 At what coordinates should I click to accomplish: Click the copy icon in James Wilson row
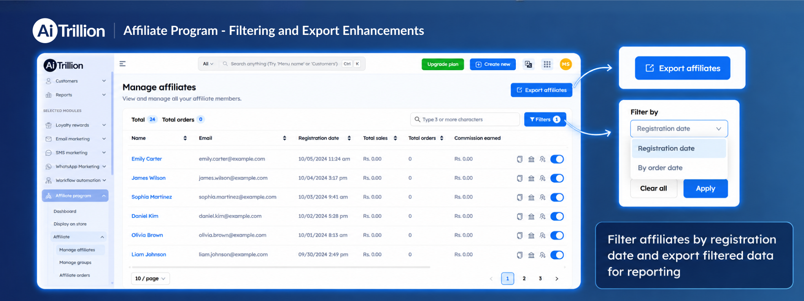coord(520,178)
